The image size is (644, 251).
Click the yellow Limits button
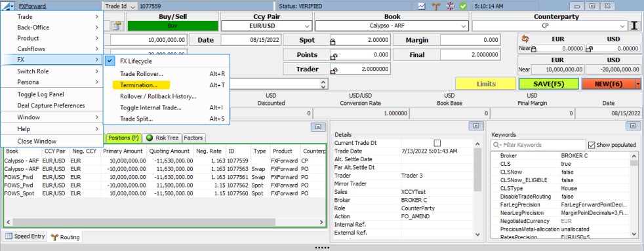[x=486, y=84]
